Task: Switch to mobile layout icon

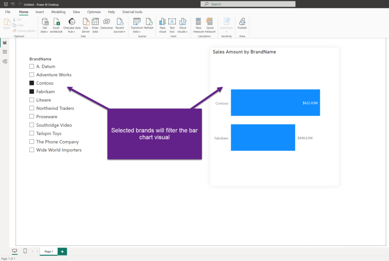Action: point(25,251)
